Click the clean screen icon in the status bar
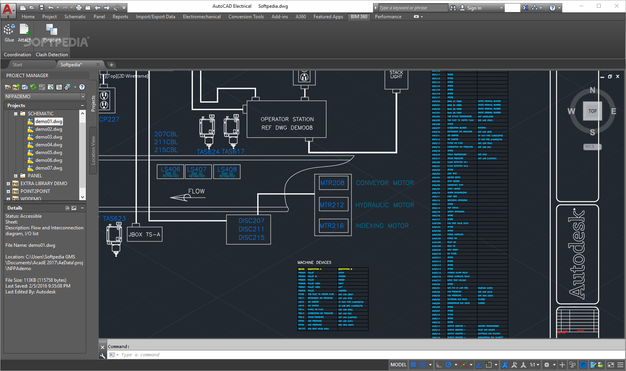Screen dimensions: 626x371 (x=611, y=365)
